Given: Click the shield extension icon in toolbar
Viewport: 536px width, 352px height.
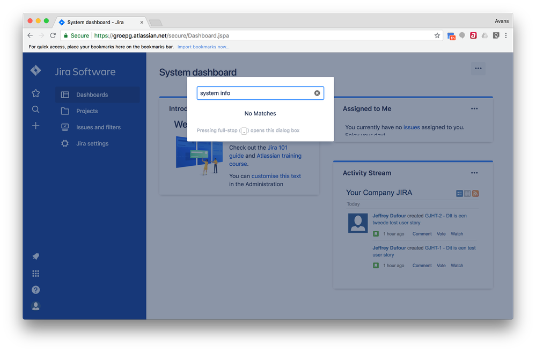Looking at the screenshot, I should (496, 35).
